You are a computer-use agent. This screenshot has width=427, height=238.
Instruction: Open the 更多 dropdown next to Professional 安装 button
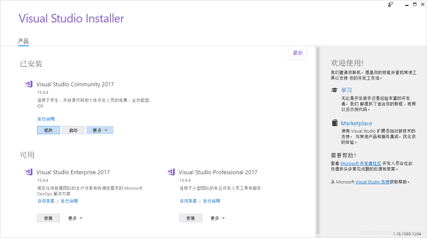coord(217,218)
